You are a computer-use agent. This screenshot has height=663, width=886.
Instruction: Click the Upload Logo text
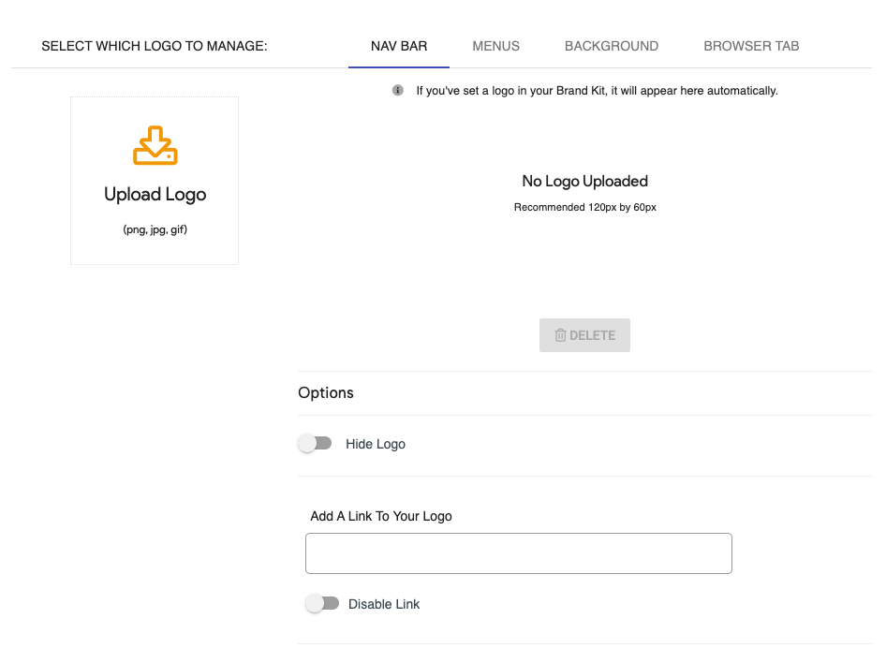pos(155,195)
